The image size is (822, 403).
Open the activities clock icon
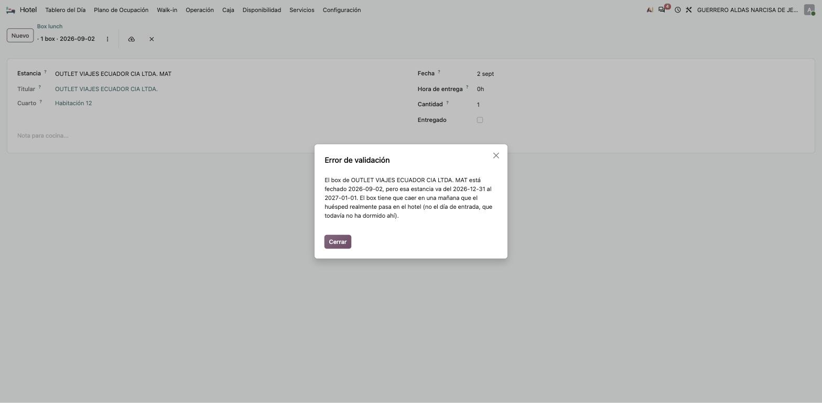[678, 10]
